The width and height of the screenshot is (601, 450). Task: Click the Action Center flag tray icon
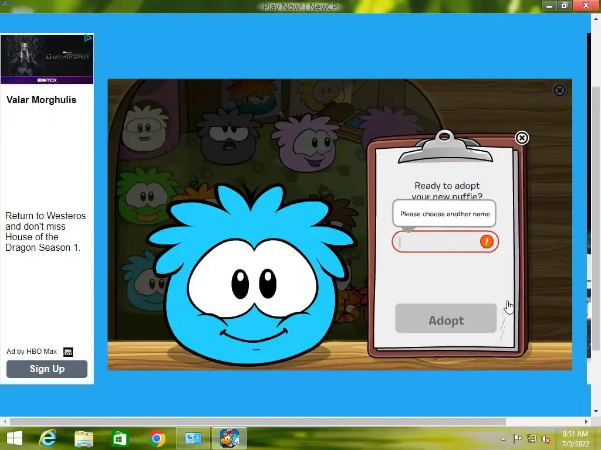point(517,438)
